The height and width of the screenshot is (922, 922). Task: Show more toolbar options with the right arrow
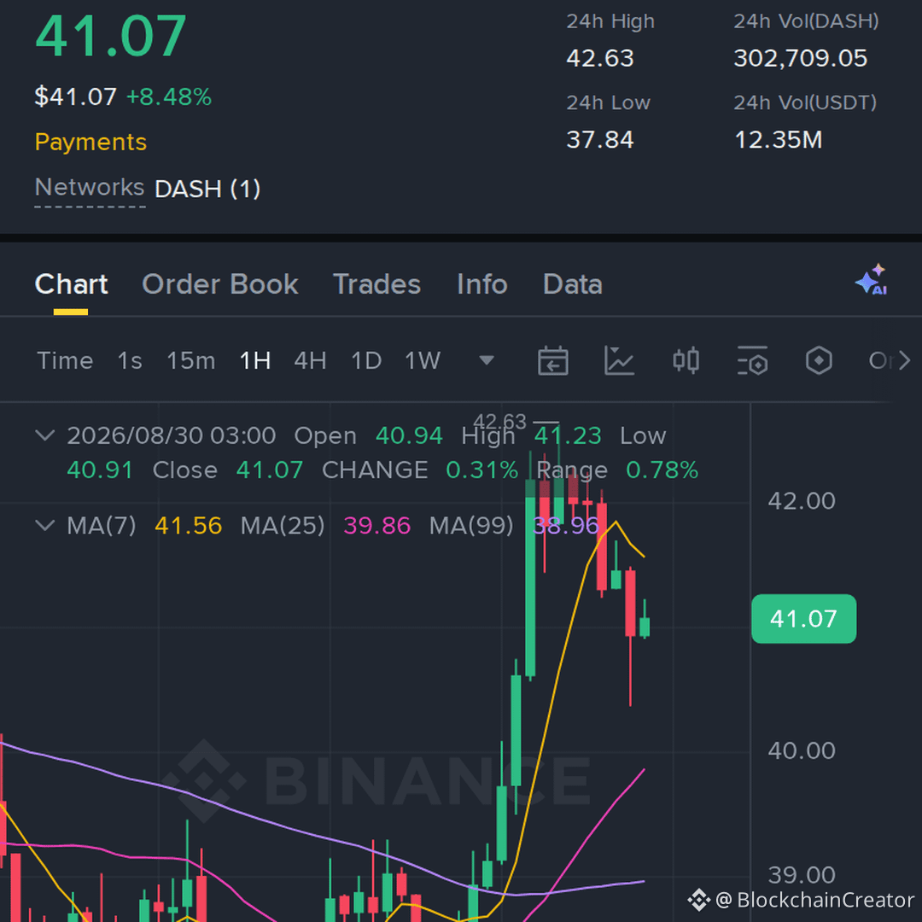coord(904,360)
